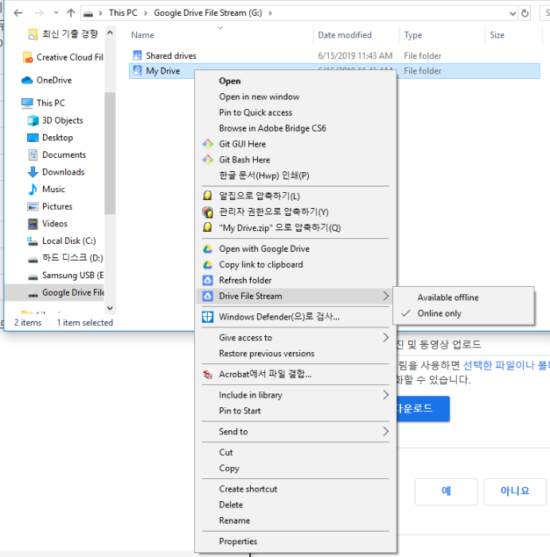The width and height of the screenshot is (550, 557).
Task: Click the My Drive.zip compress icon
Action: [x=208, y=227]
